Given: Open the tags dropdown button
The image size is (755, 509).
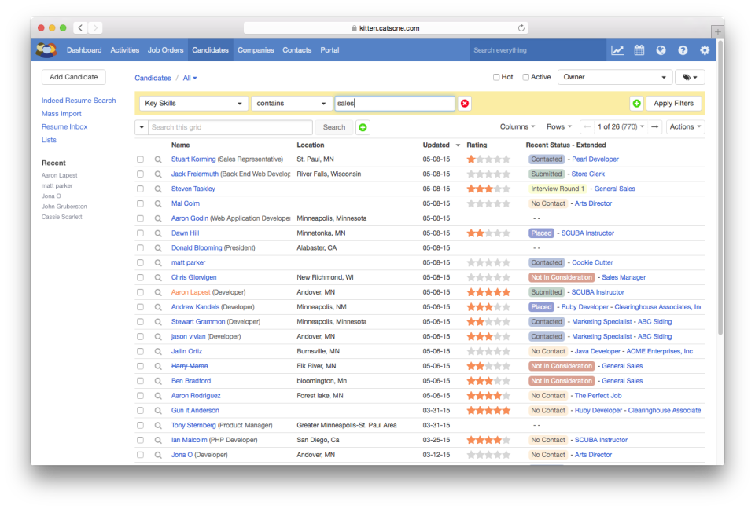Looking at the screenshot, I should [690, 77].
